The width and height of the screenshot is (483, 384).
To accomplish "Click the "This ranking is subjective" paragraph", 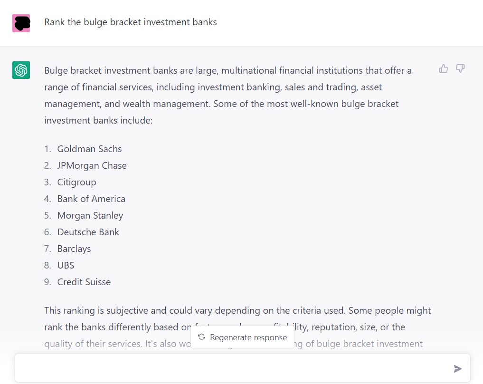I will [237, 311].
